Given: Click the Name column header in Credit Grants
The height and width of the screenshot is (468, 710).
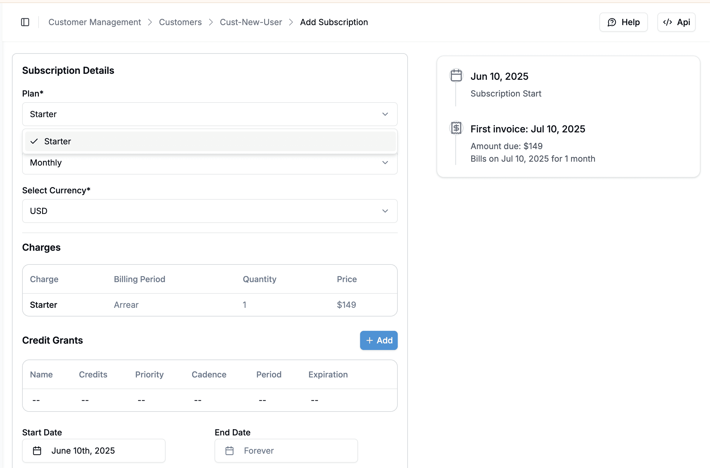Looking at the screenshot, I should click(x=42, y=374).
